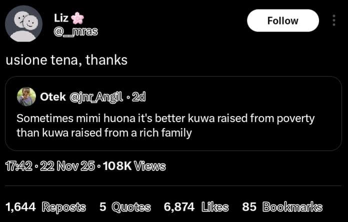Viewport: 348px width, 222px height.
Task: Click the tweet text "usione tena, thanks"
Action: click(x=66, y=60)
